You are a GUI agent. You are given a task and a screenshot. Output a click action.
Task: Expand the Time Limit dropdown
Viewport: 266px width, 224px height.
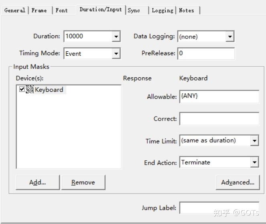[254, 141]
